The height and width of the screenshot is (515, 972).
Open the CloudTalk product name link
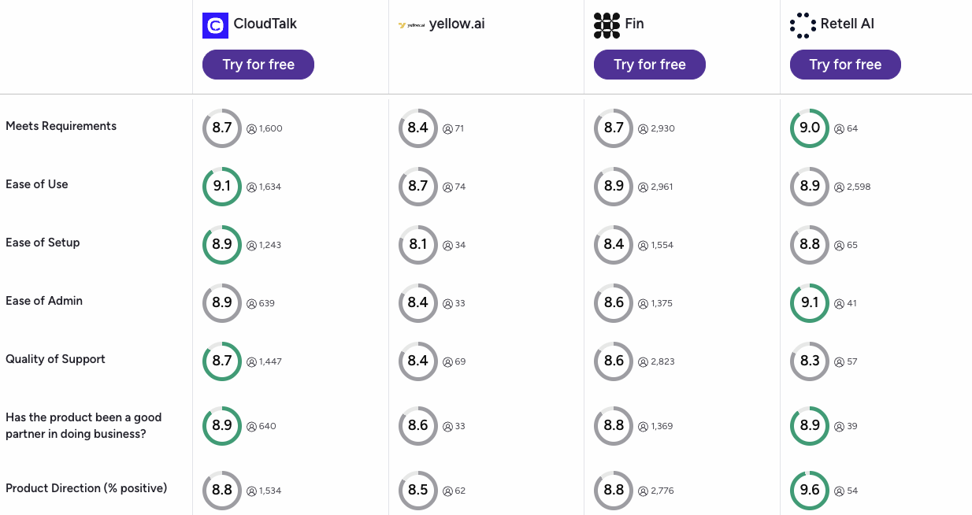(265, 24)
